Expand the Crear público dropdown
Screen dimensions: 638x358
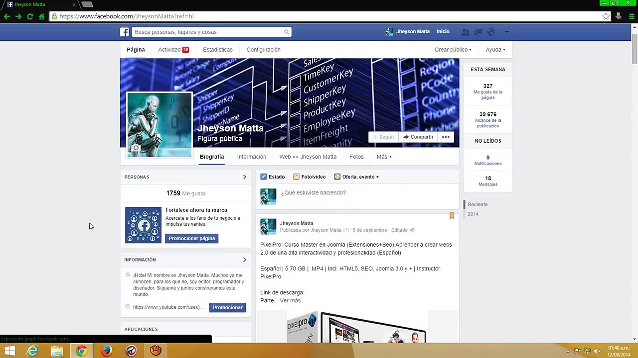click(453, 50)
